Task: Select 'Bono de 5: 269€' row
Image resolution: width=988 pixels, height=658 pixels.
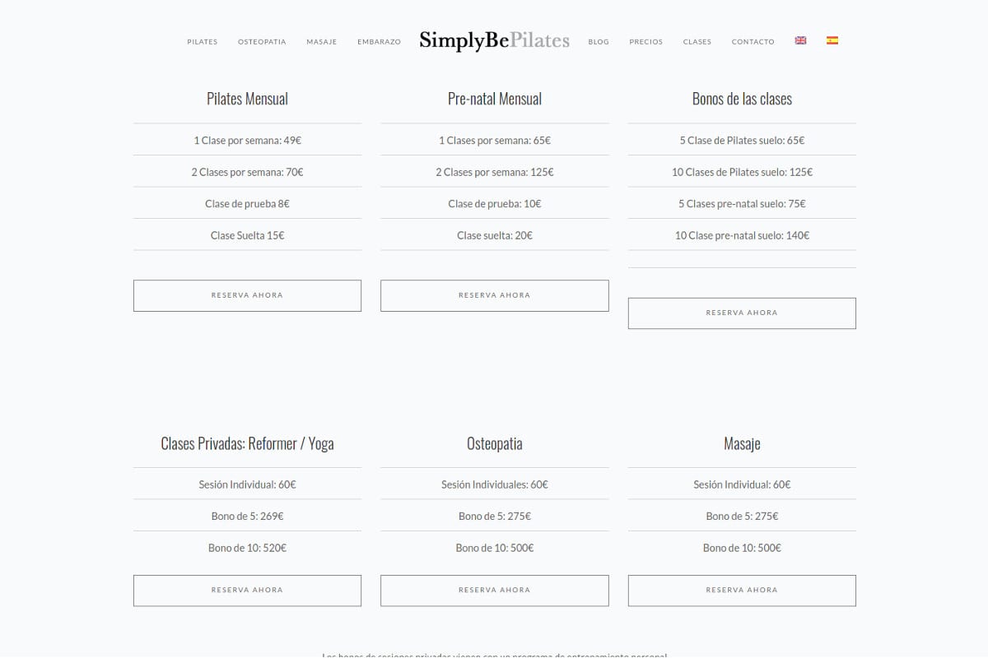Action: 247,516
